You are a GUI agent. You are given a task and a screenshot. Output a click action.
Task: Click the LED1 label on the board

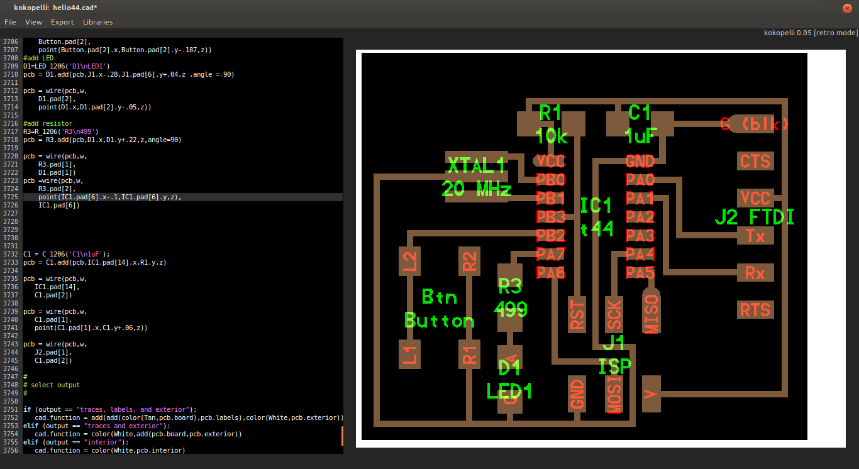(510, 391)
